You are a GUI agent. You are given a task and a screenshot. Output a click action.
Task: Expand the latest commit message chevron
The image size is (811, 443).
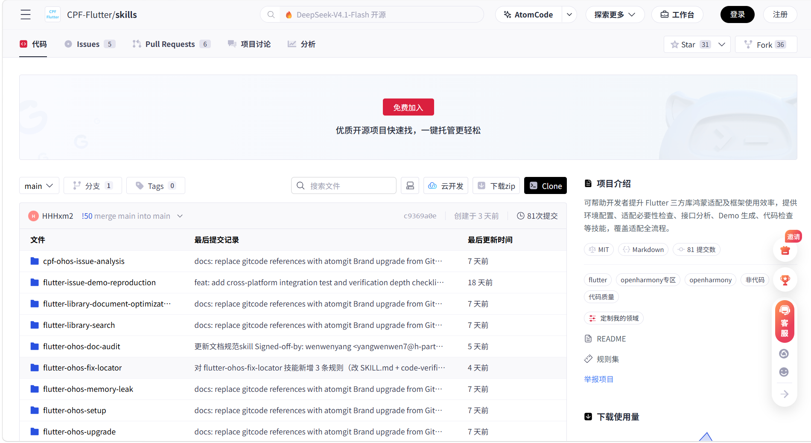click(180, 216)
